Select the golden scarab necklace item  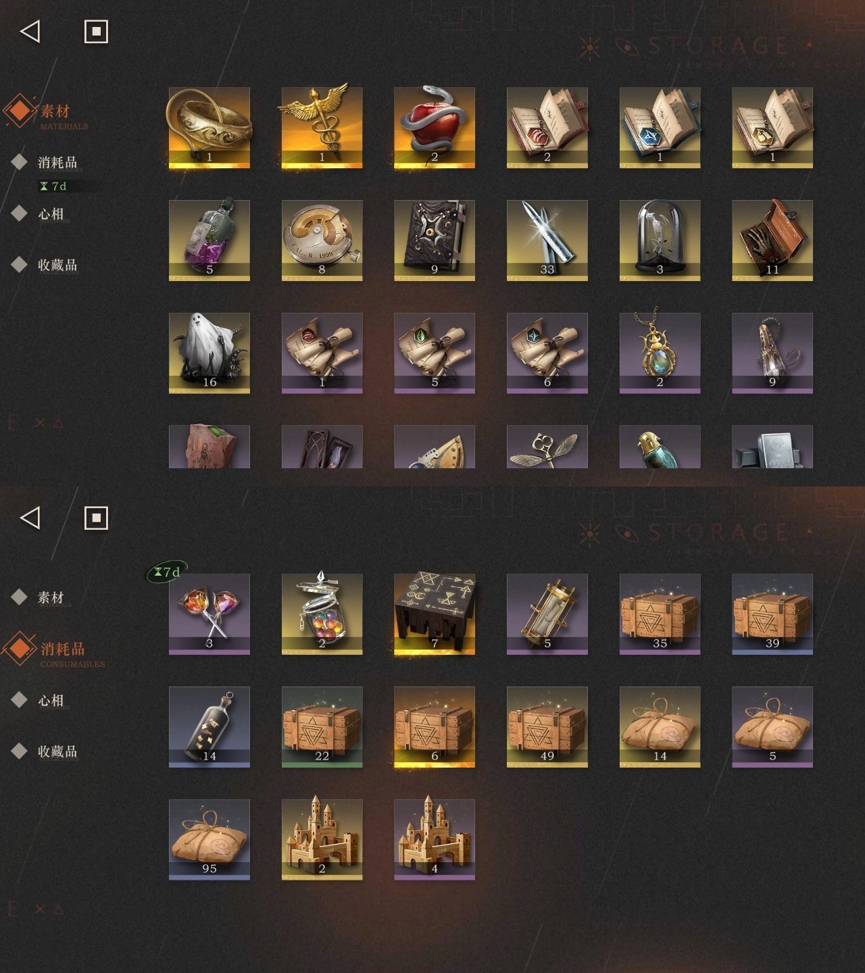coord(660,353)
